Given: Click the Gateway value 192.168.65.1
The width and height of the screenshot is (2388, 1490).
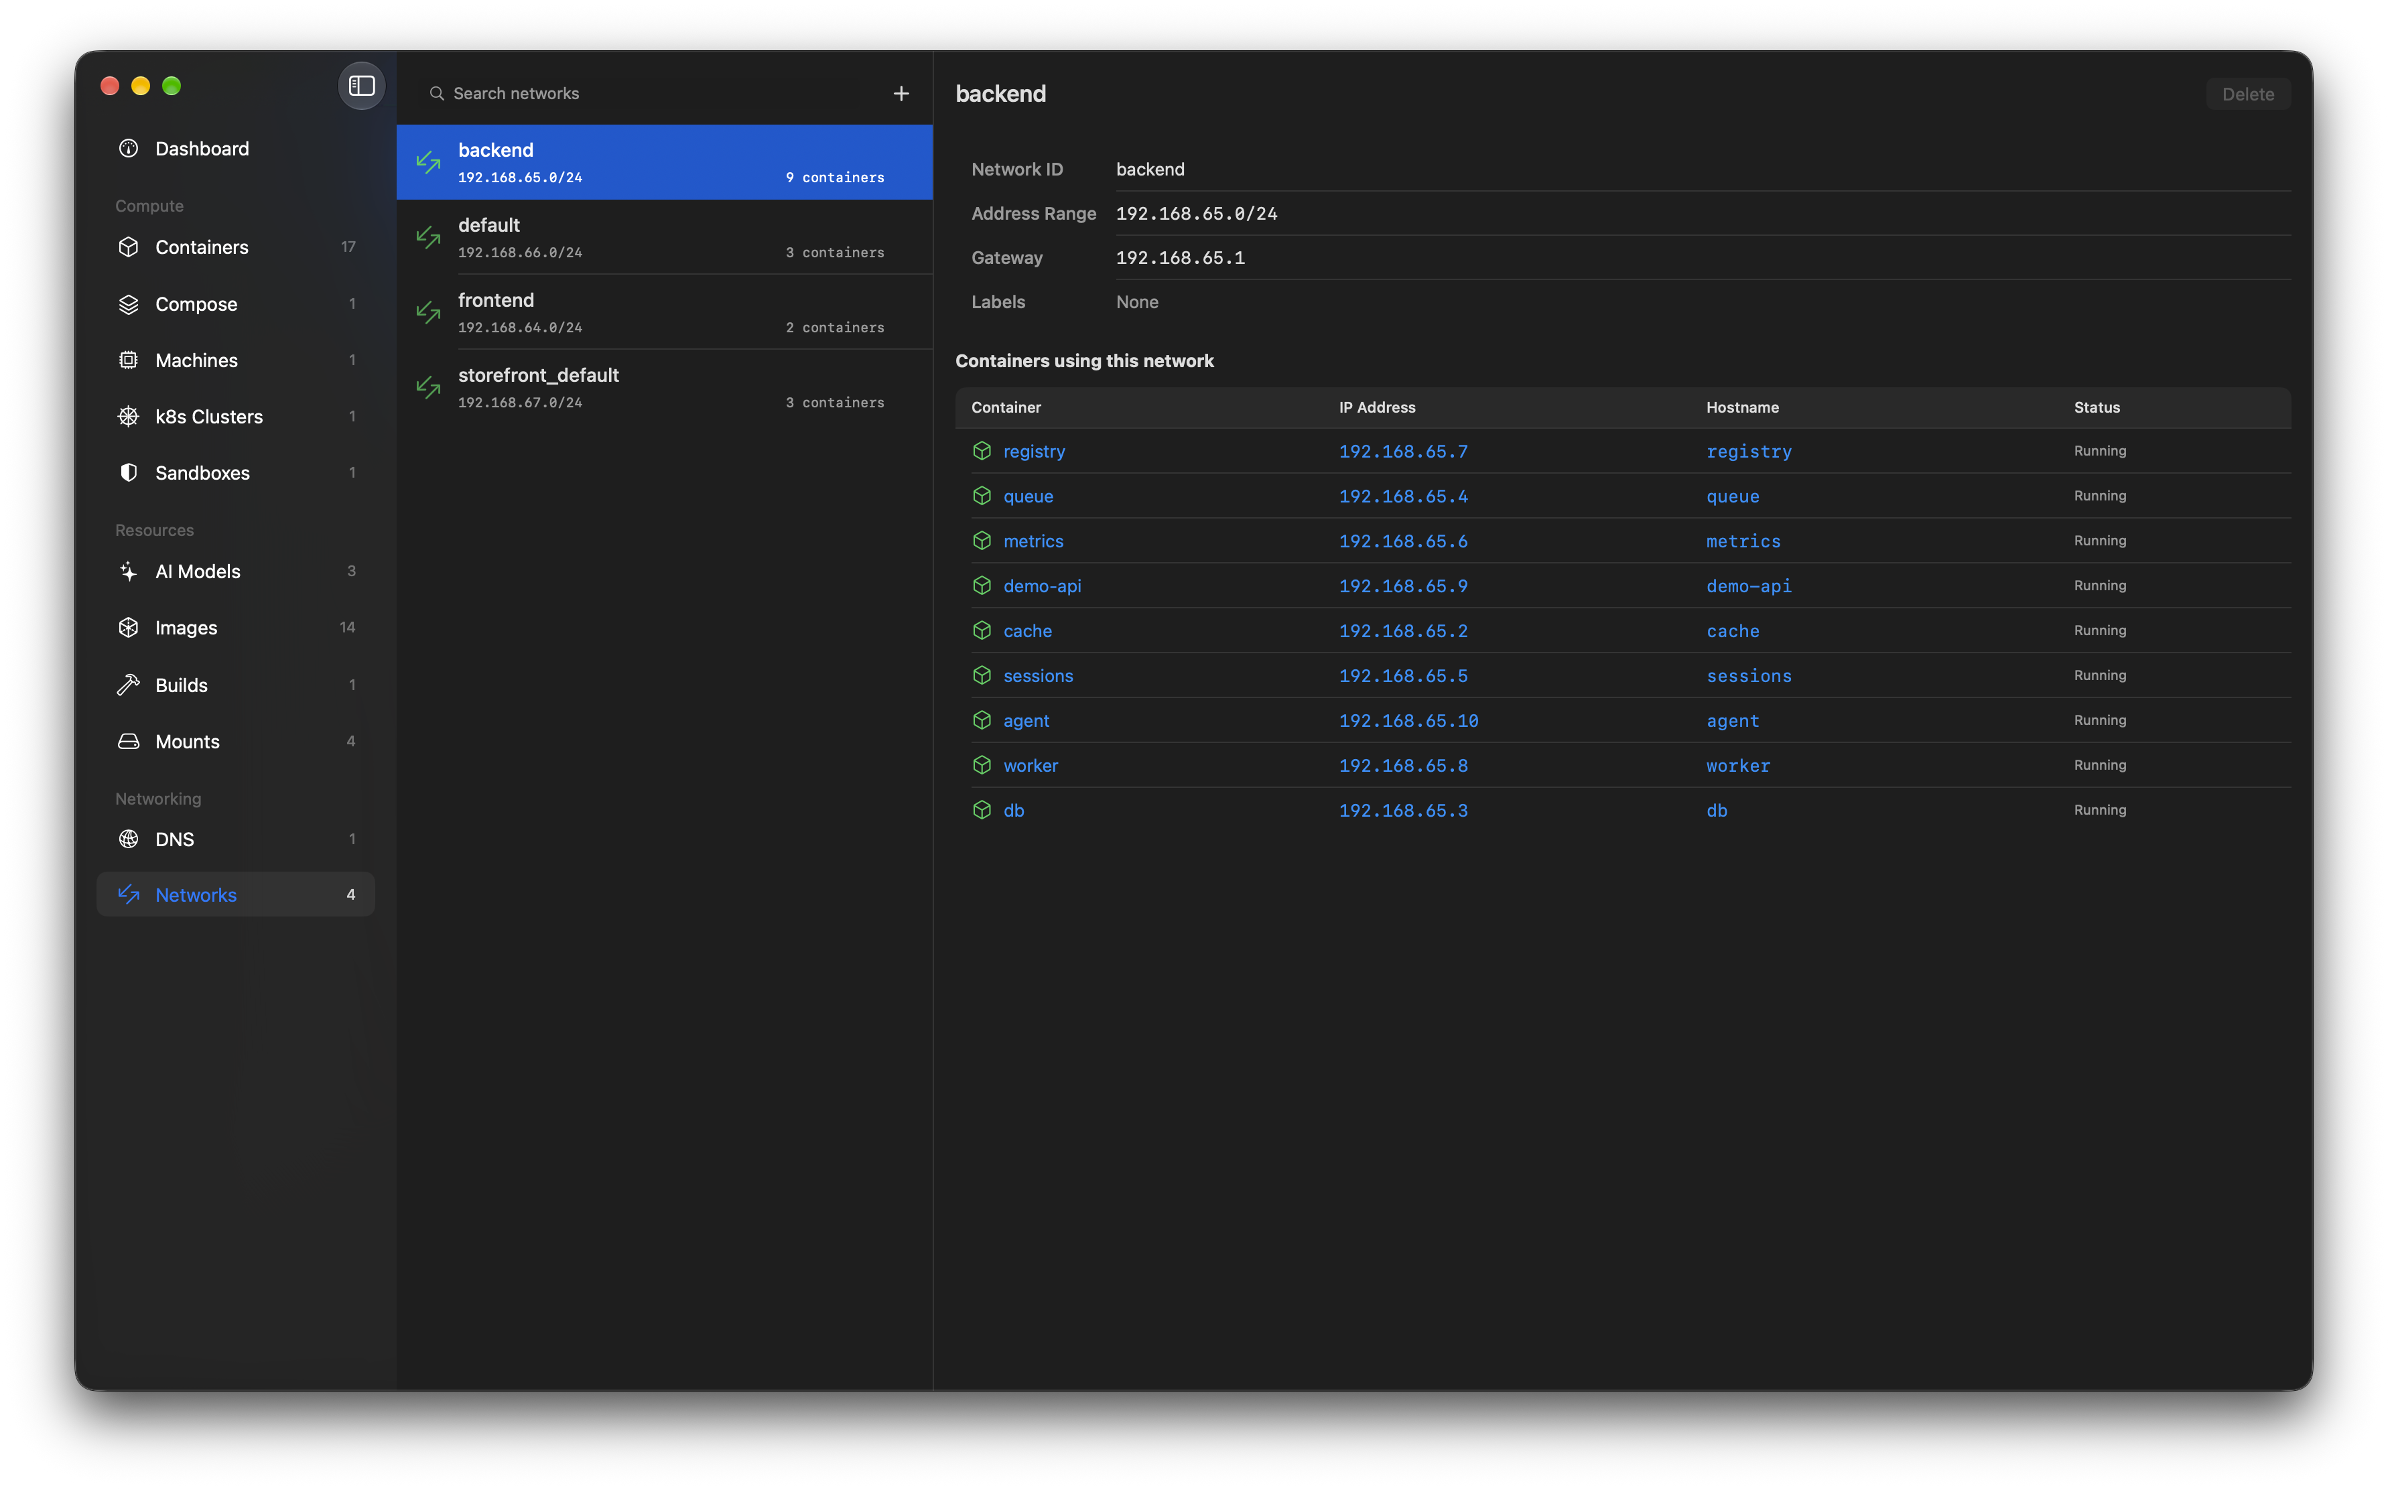Looking at the screenshot, I should 1180,258.
